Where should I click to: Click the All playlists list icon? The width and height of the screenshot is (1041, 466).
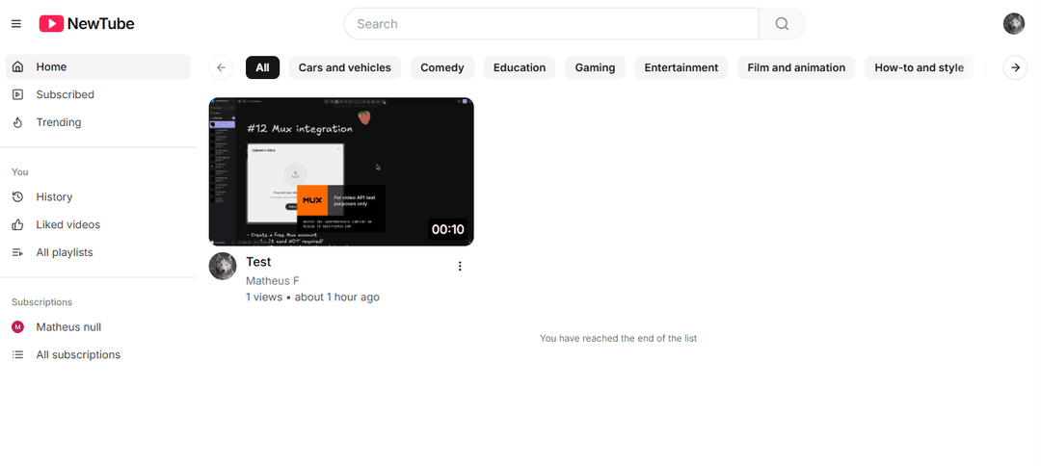coord(18,252)
